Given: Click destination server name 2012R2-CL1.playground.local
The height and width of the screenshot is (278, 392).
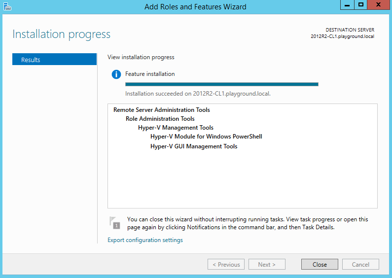Looking at the screenshot, I should (x=342, y=36).
